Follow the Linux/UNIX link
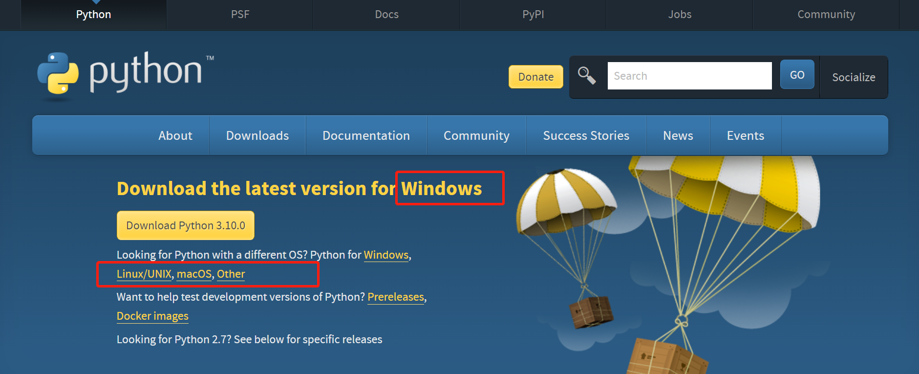This screenshot has width=919, height=374. click(x=144, y=274)
